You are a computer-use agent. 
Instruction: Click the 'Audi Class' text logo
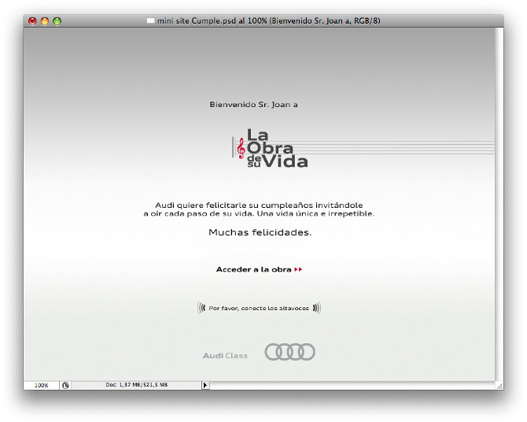coord(225,356)
